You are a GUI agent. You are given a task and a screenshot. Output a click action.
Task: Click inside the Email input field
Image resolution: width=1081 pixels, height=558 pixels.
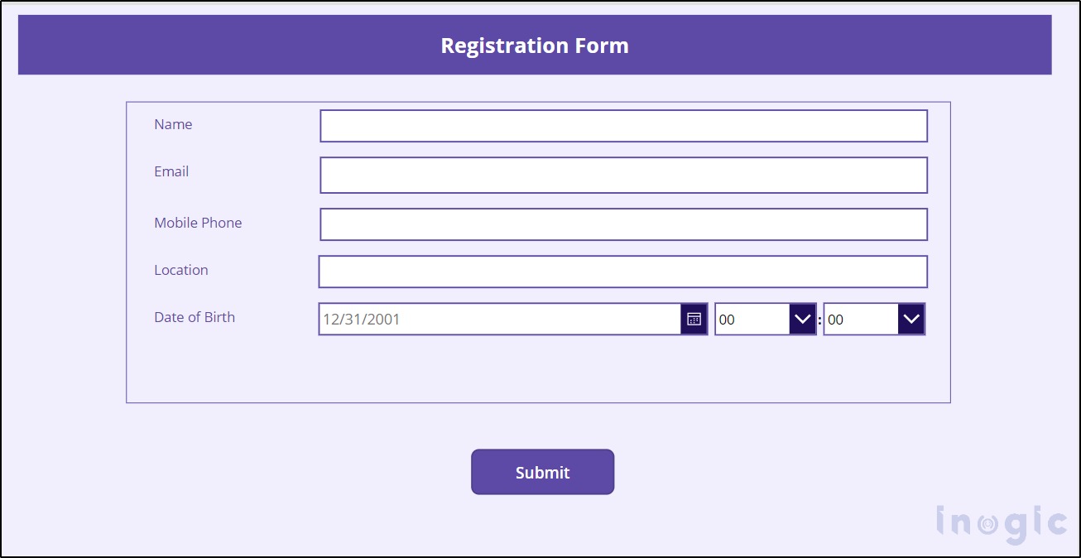pos(623,174)
